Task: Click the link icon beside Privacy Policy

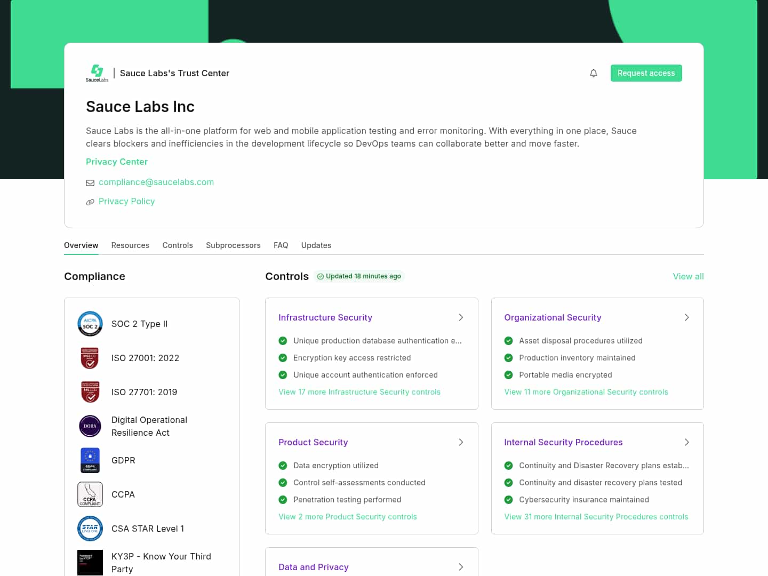Action: coord(90,202)
